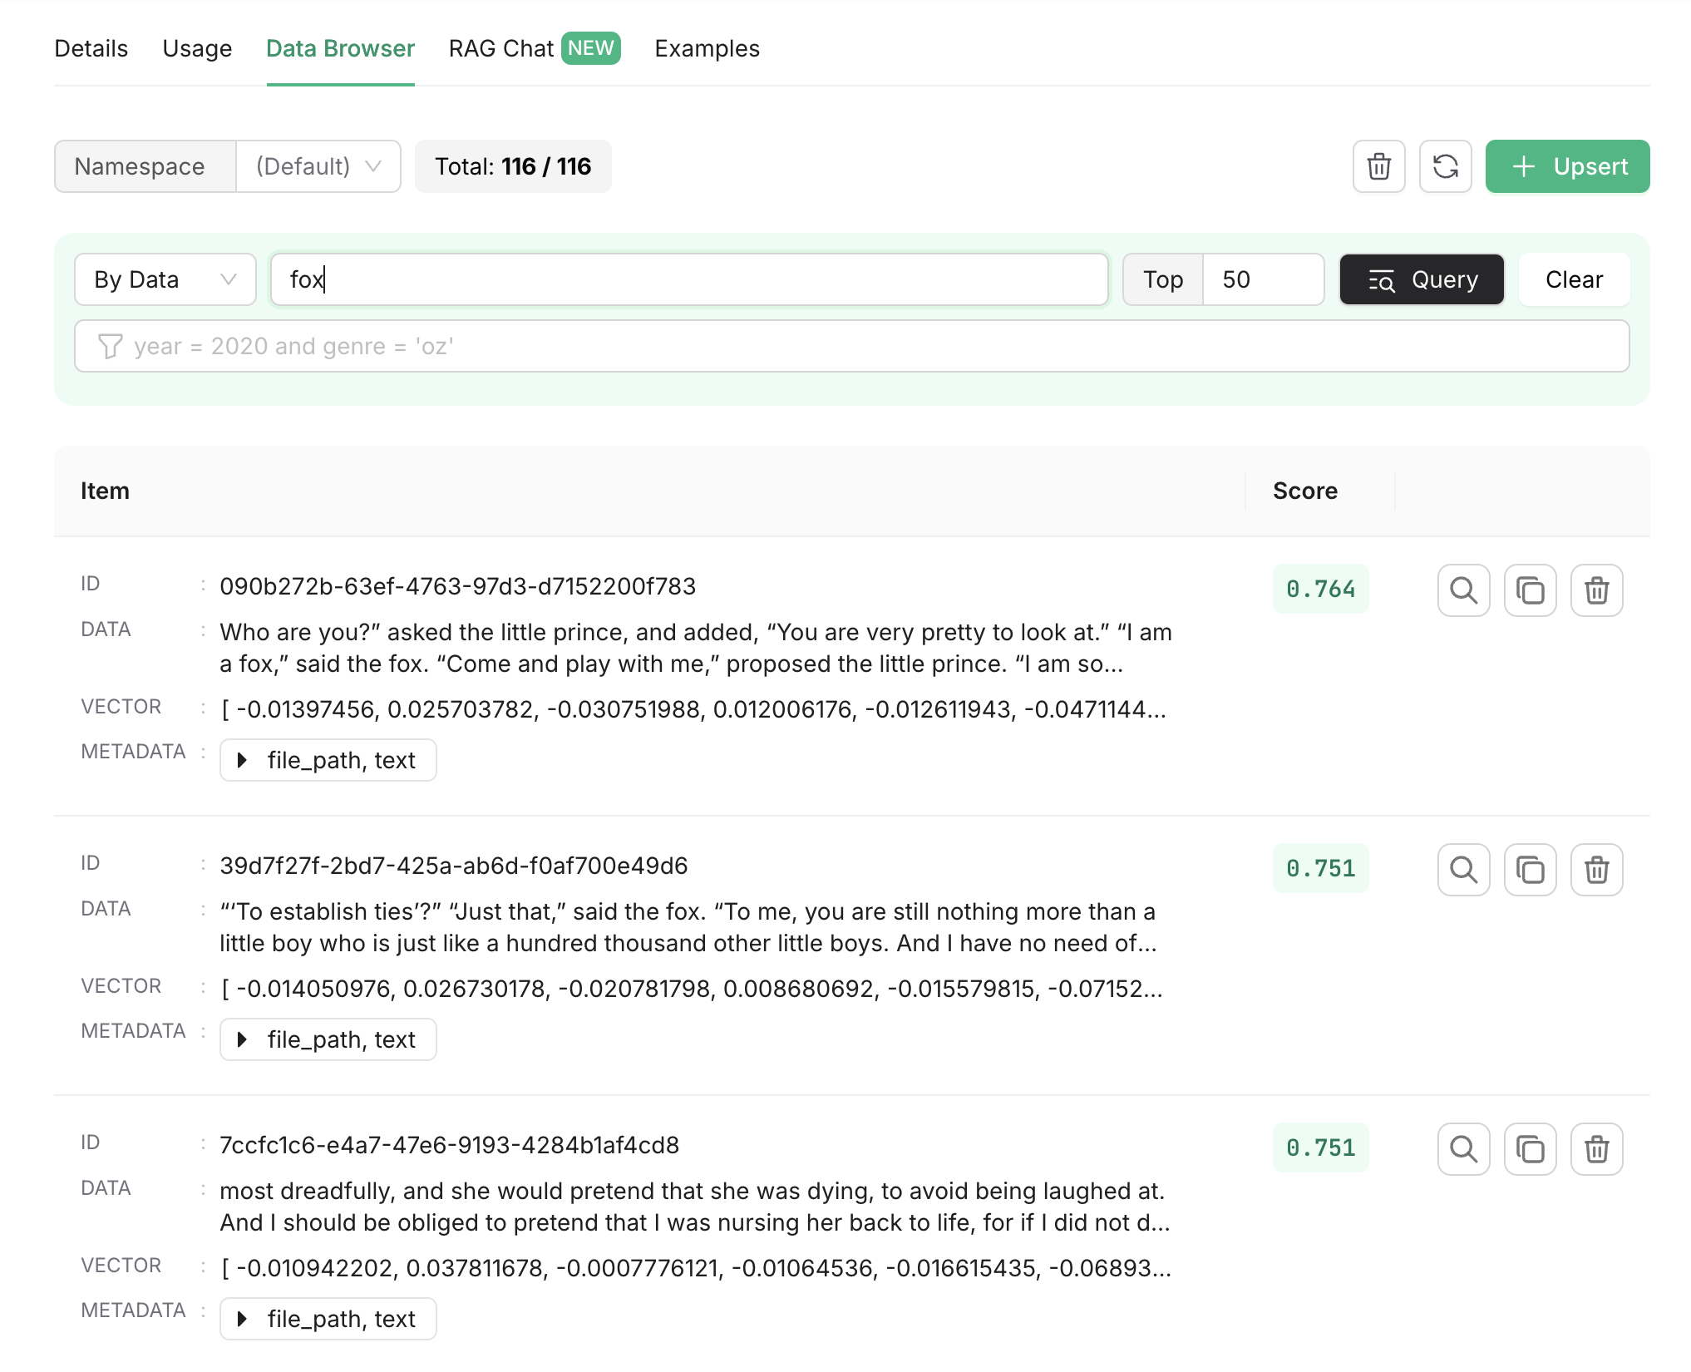Open the Namespace dropdown selector
1691x1372 pixels.
(315, 165)
